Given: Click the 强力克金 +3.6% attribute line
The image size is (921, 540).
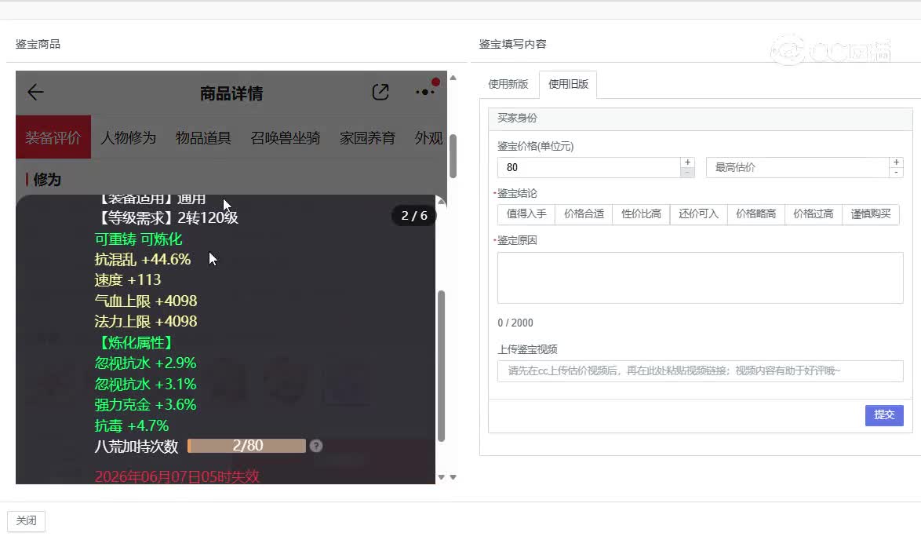Looking at the screenshot, I should (145, 405).
